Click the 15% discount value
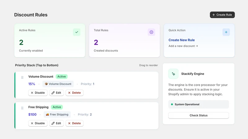 (32, 84)
